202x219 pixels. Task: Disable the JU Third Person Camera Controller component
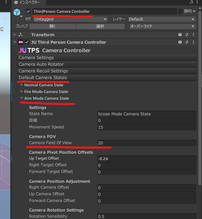coord(27,42)
